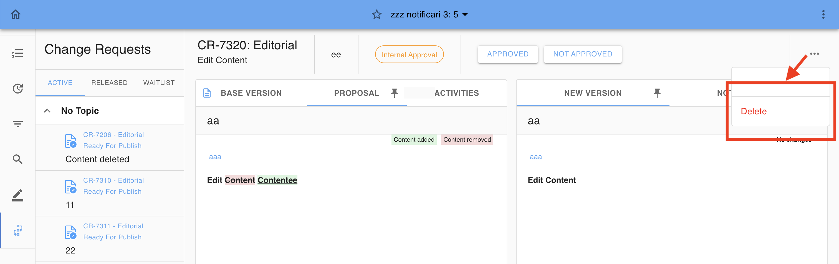
Task: Open the history clock sidebar icon
Action: pyautogui.click(x=17, y=88)
